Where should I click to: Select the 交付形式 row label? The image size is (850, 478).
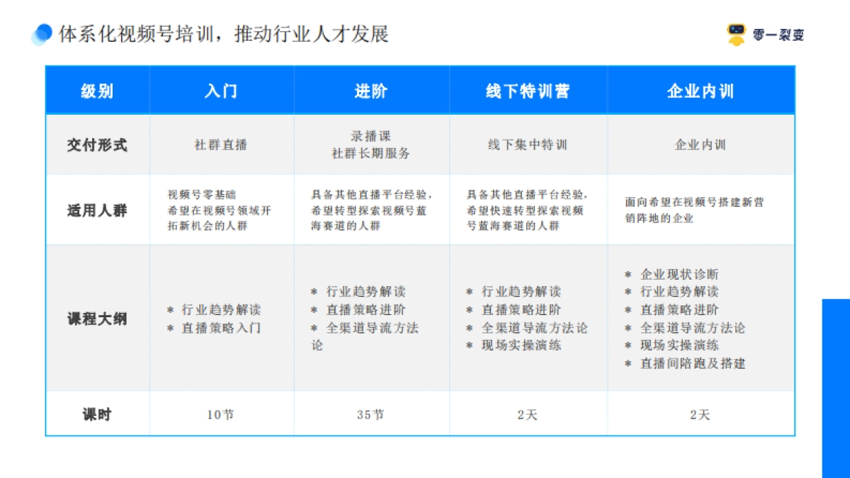tap(98, 144)
